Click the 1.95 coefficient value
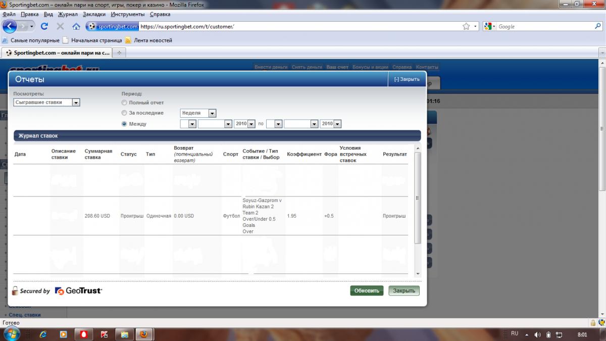 pos(292,216)
